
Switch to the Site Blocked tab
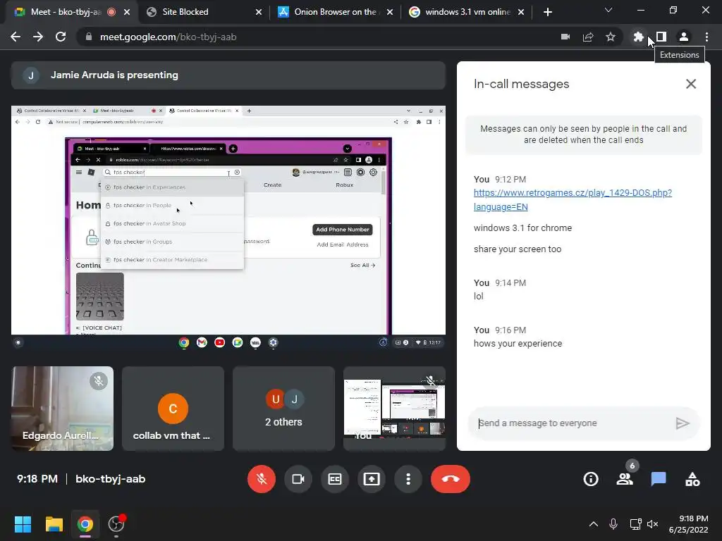(x=198, y=12)
